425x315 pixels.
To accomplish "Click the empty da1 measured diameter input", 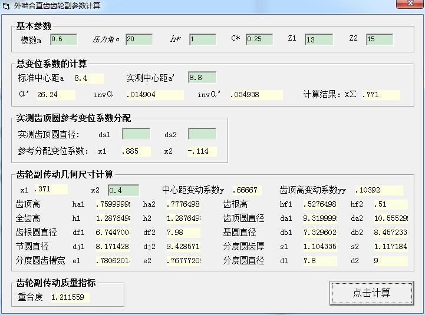I will (136, 134).
